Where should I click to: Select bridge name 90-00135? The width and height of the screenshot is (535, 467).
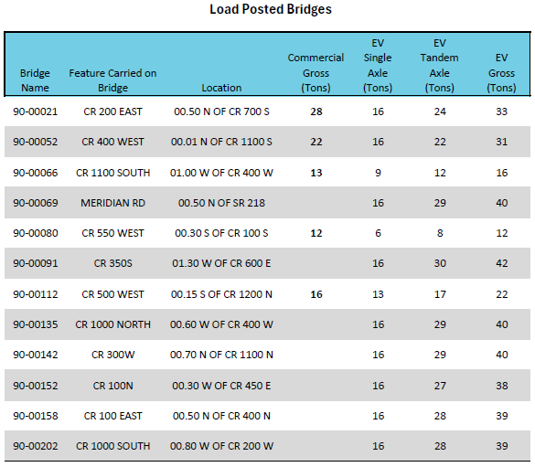36,324
